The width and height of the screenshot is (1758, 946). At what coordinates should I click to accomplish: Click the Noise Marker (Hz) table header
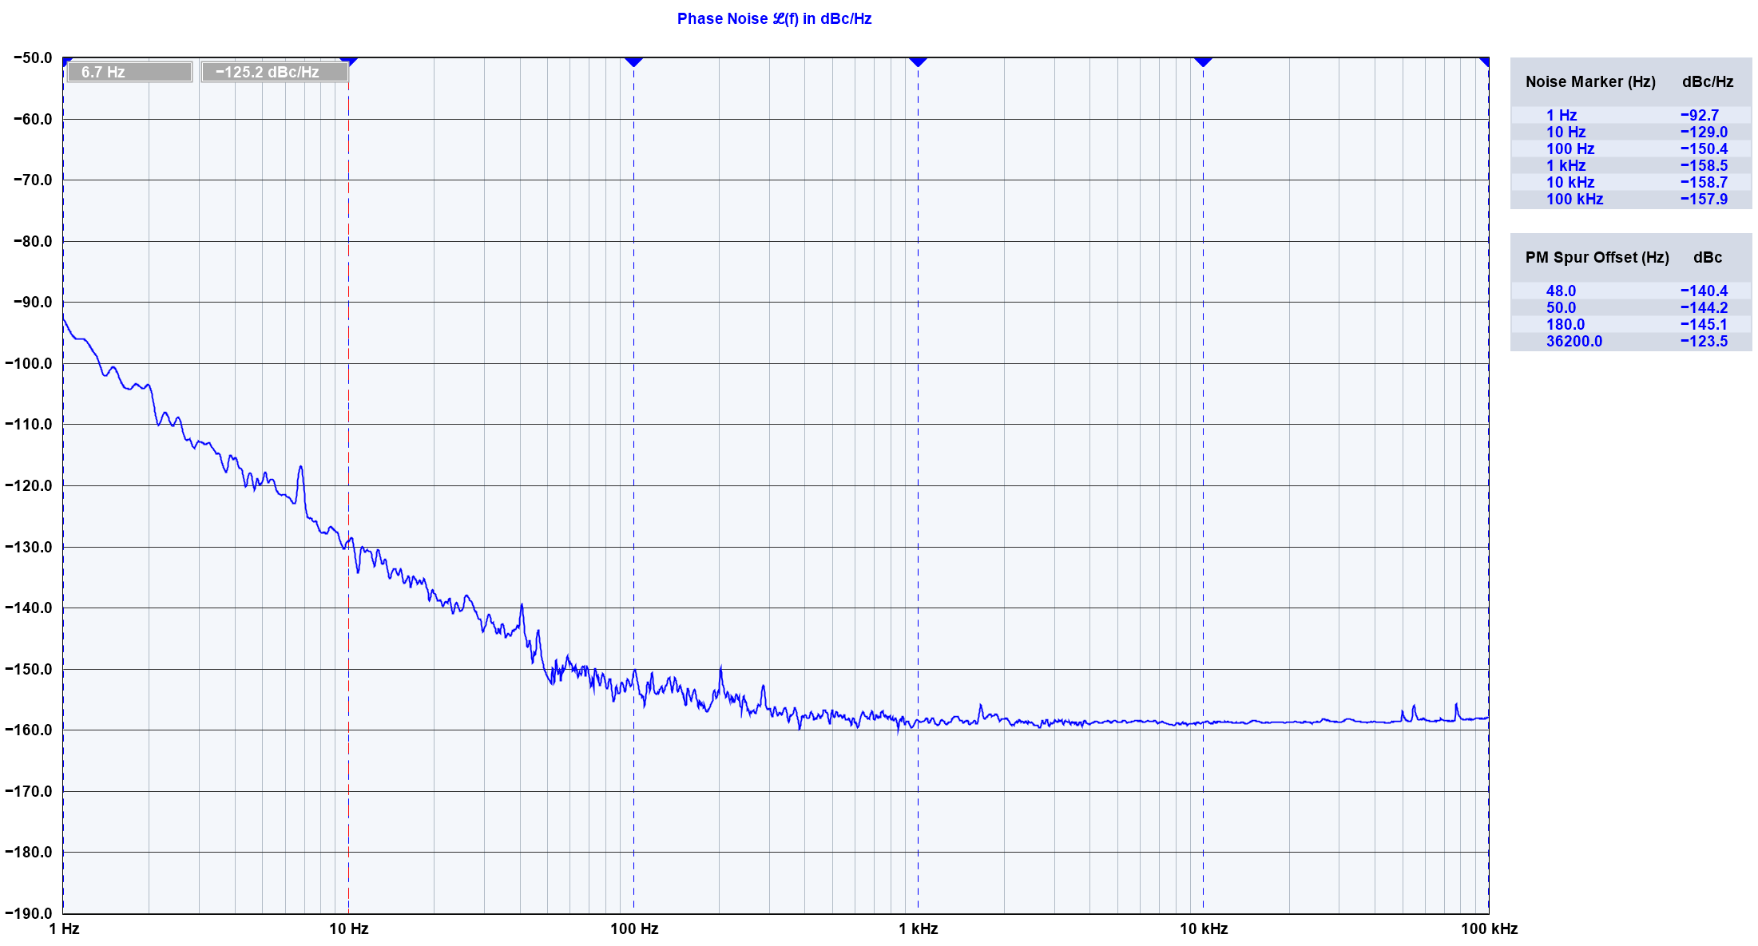[x=1589, y=81]
